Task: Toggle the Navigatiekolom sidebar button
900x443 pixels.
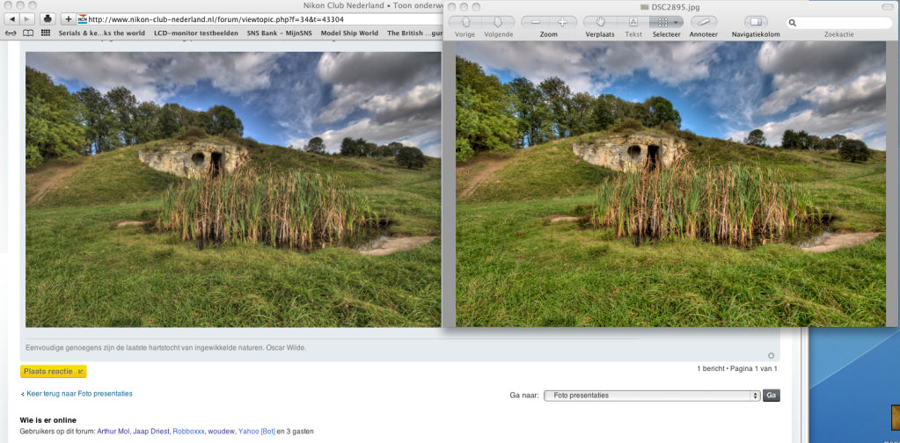Action: (x=756, y=22)
